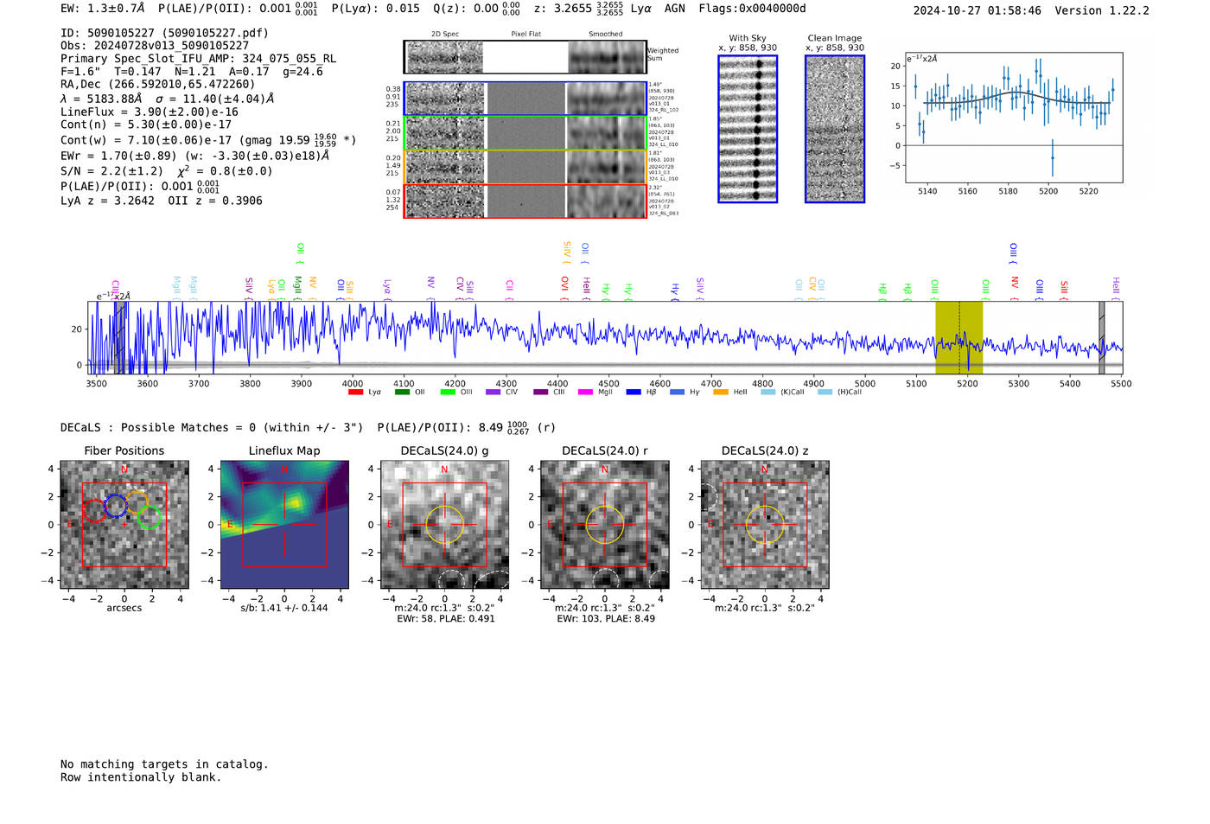Screen dimensions: 1210x824
Task: Click the ID: 5090105227 line
Action: 164,33
